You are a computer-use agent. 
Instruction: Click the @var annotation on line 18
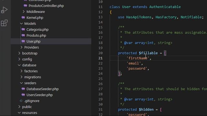(128, 43)
